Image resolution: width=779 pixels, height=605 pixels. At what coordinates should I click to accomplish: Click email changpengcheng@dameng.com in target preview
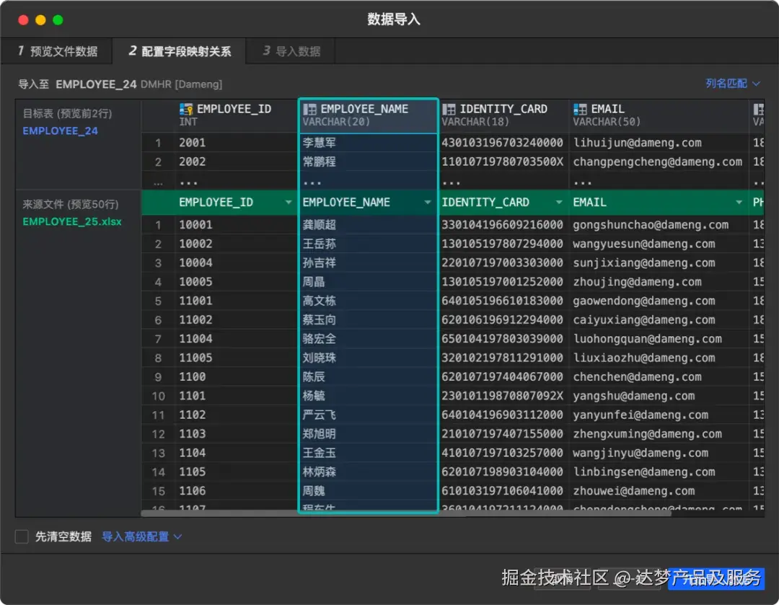coord(658,162)
